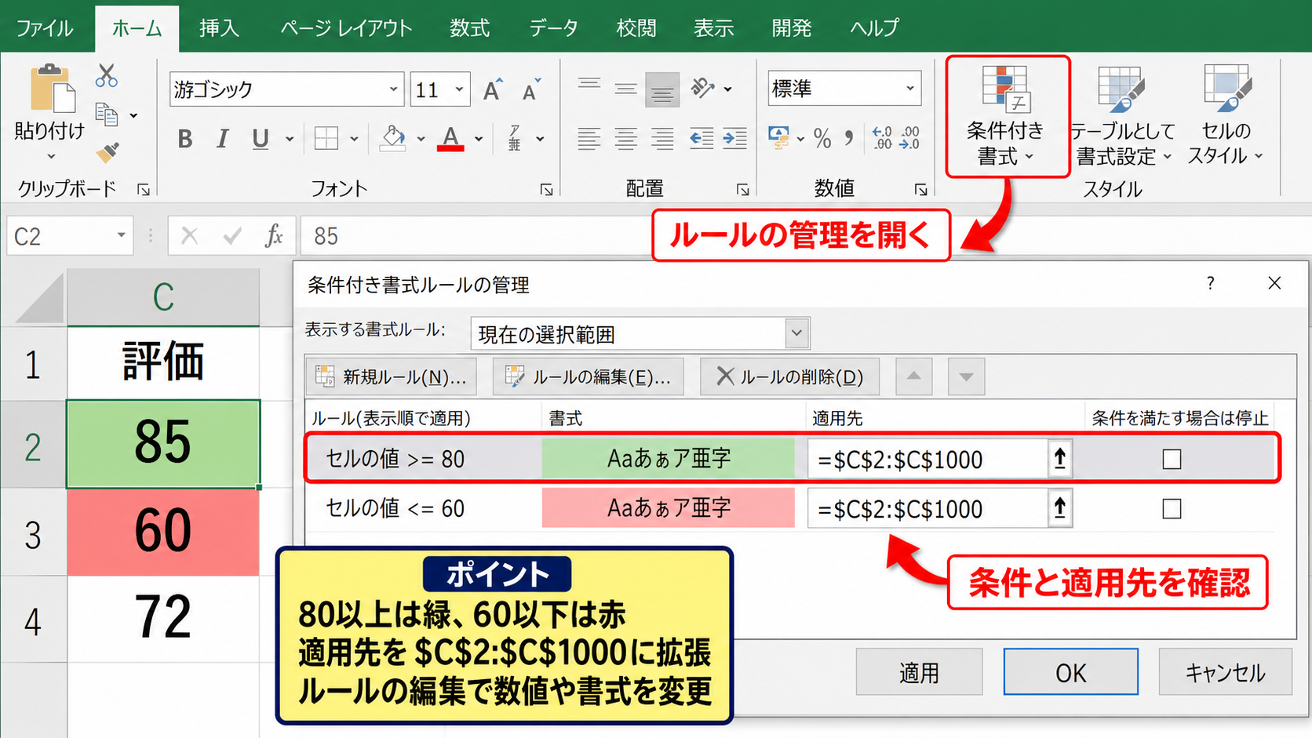Apply percent style
This screenshot has width=1312, height=738.
[822, 139]
